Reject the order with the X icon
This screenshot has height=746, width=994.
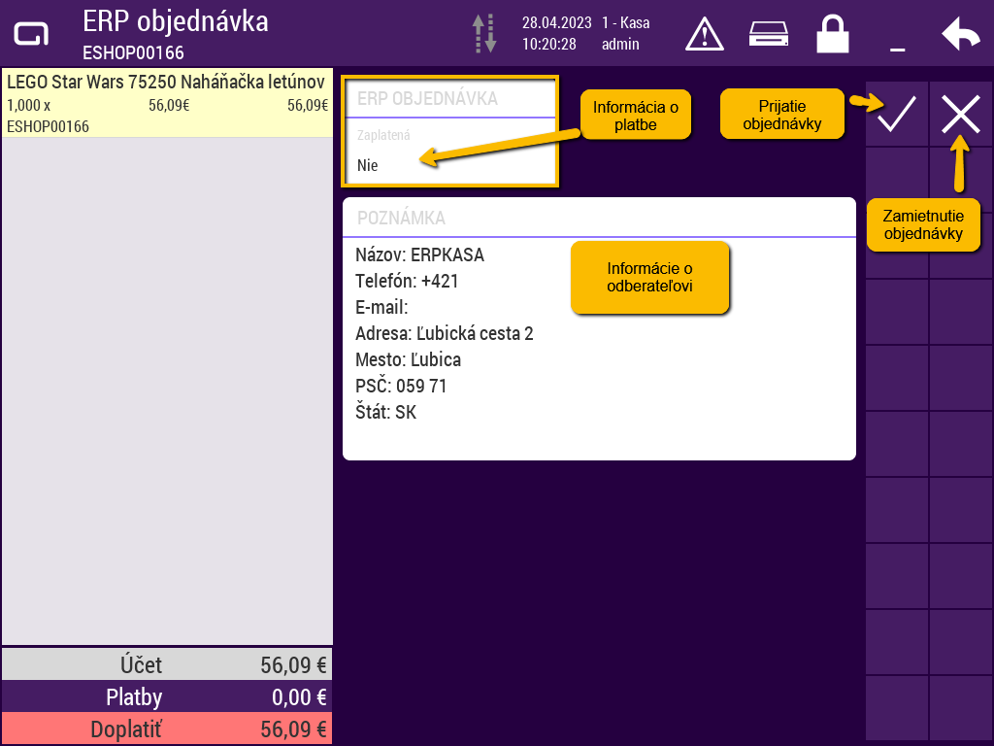coord(961,115)
